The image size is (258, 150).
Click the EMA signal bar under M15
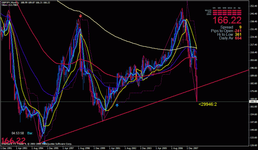[x=225, y=14]
